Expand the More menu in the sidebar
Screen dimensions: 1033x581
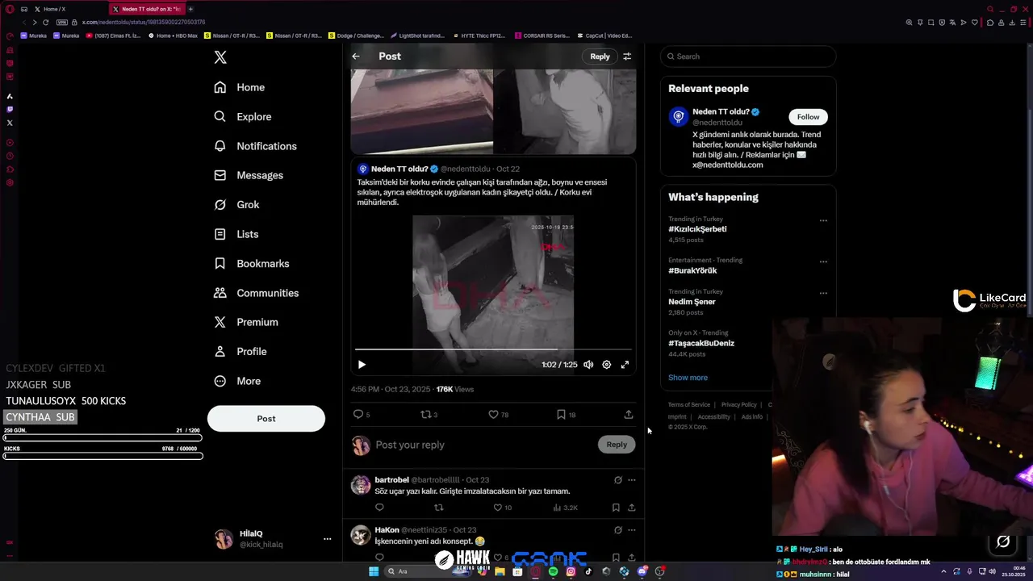[236, 381]
